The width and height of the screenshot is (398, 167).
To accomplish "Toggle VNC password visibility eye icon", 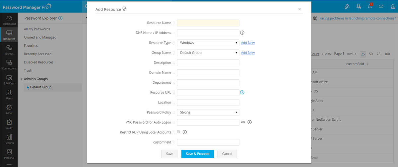I will [243, 122].
